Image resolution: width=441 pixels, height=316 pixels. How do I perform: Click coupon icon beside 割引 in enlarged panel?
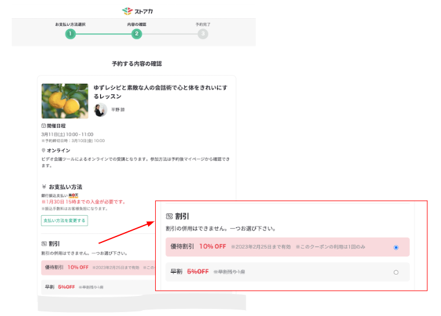169,216
